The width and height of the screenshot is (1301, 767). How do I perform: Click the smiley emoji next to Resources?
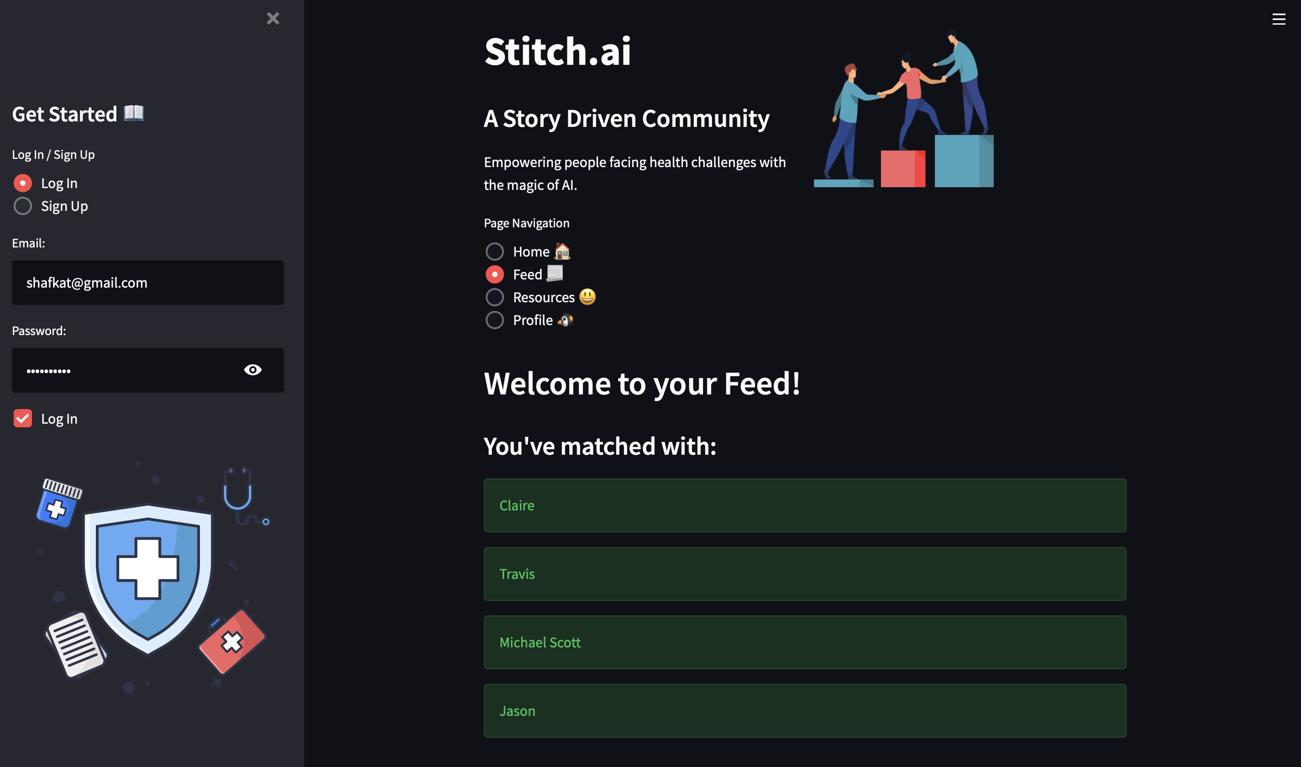pyautogui.click(x=587, y=297)
